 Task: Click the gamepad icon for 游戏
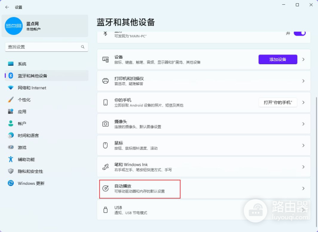click(11, 147)
